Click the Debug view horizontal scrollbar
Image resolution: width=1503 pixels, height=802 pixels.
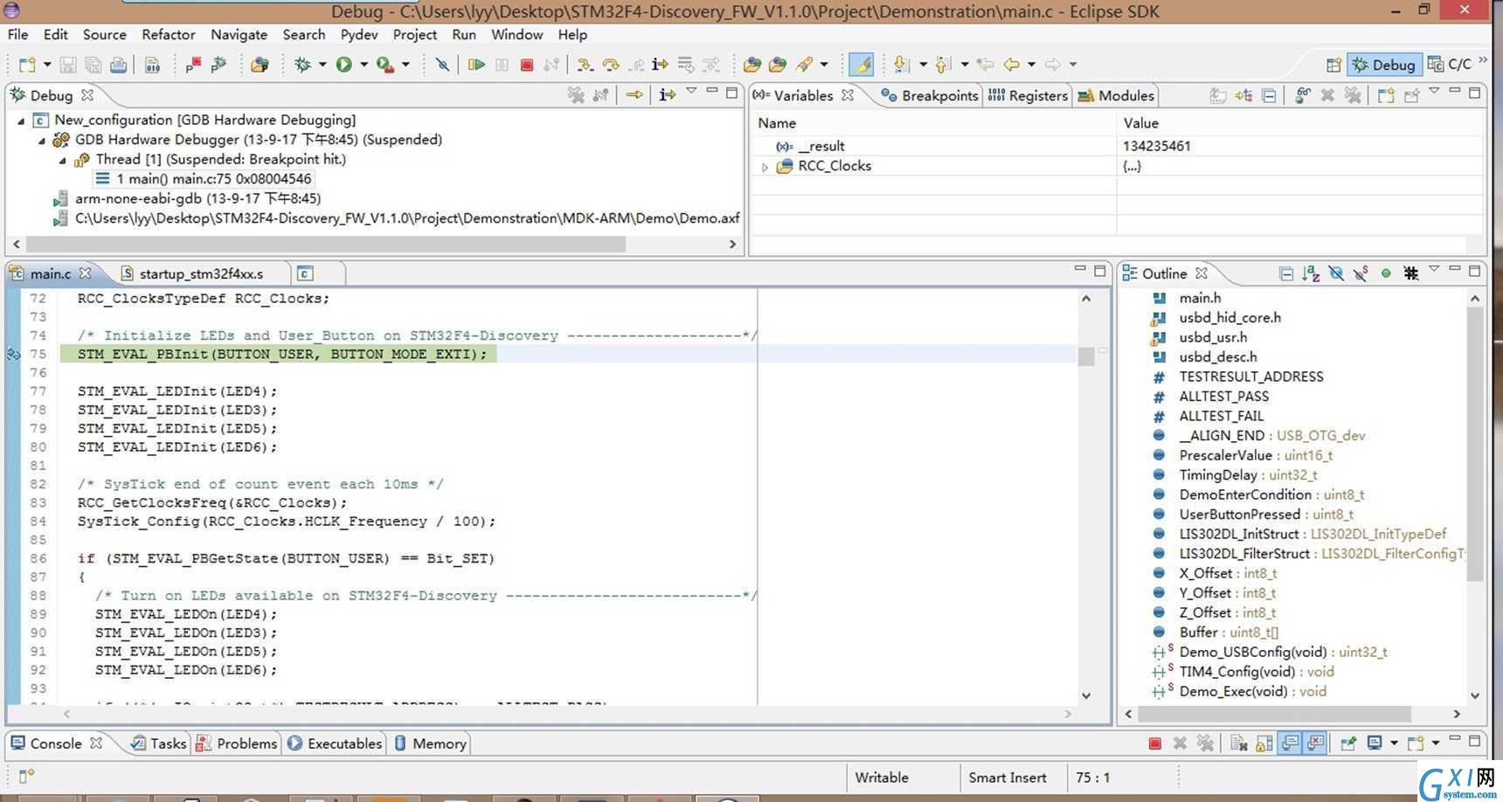pos(326,245)
